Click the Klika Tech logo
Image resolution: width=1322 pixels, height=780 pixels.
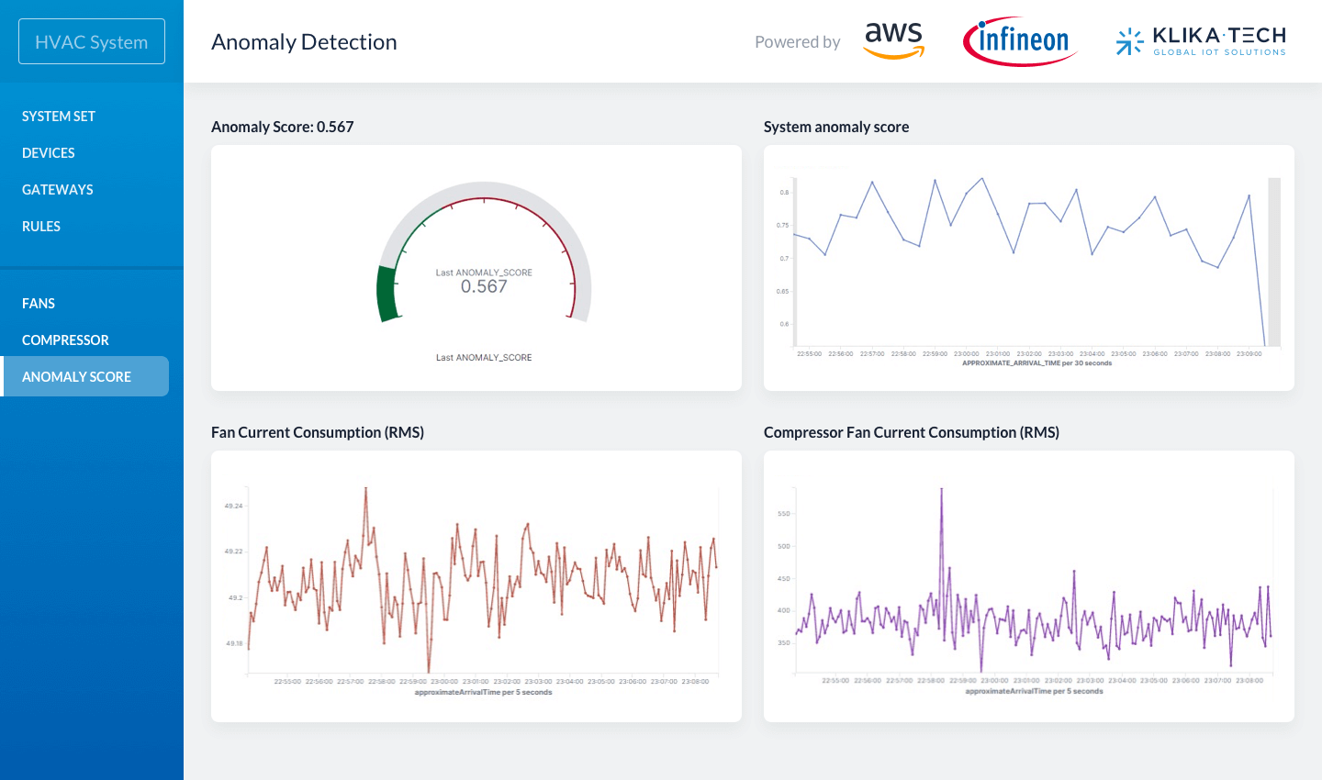[1201, 41]
